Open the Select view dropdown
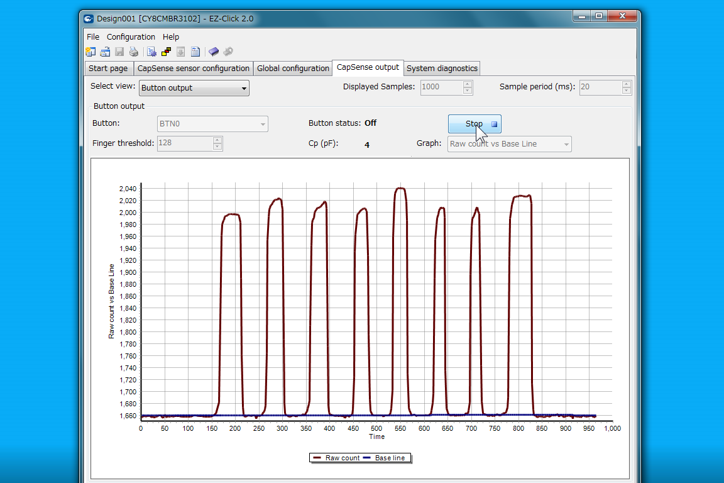 pos(194,88)
